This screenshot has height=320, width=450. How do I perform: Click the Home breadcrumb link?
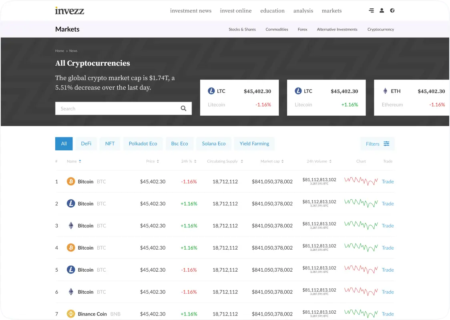(59, 51)
